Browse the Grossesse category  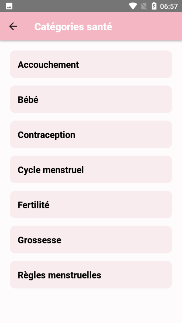click(91, 239)
